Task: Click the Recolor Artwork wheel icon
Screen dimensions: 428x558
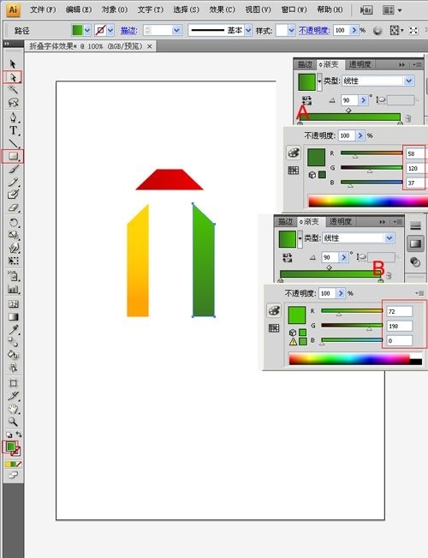Action: click(377, 31)
